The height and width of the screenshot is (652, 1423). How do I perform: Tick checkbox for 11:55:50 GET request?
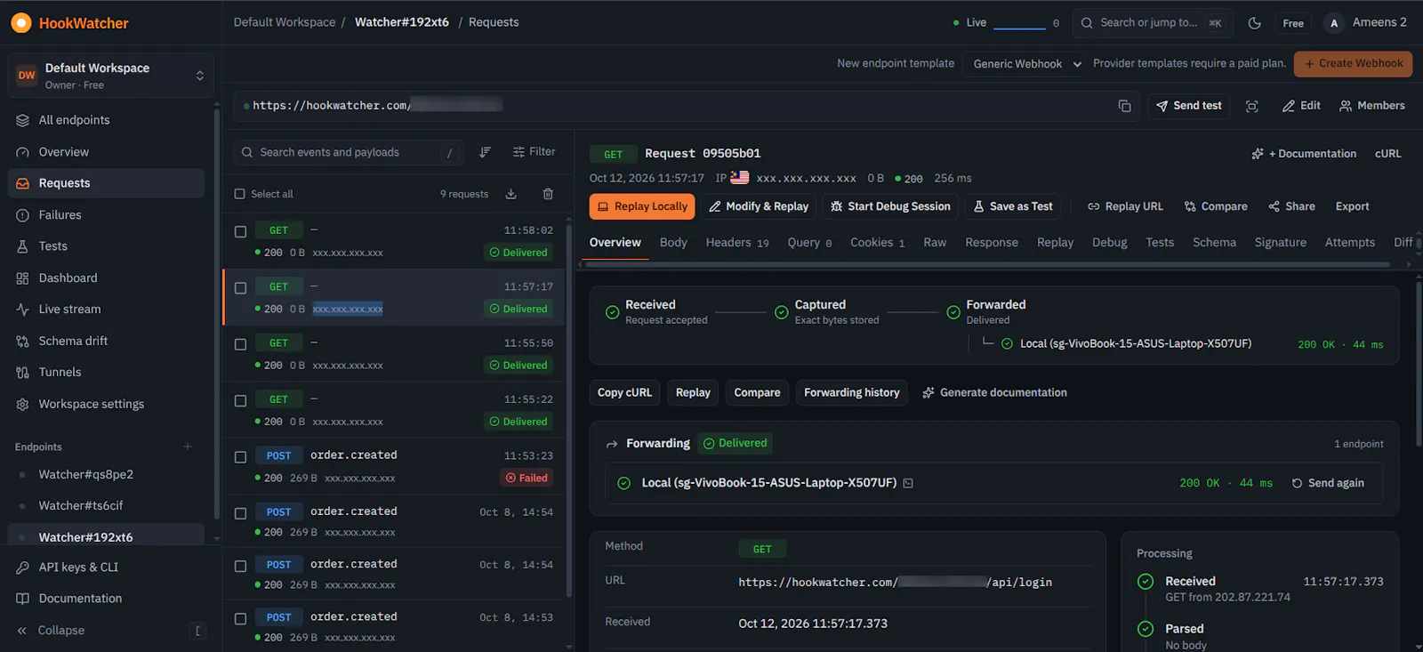click(240, 344)
